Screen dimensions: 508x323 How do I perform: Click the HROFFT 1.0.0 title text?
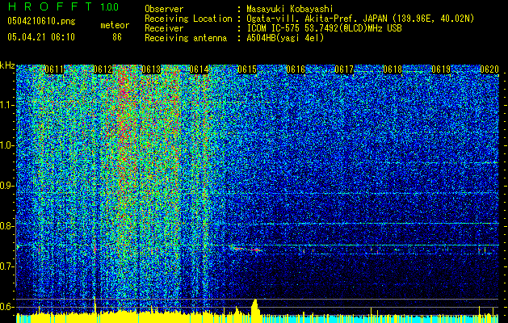(x=63, y=6)
